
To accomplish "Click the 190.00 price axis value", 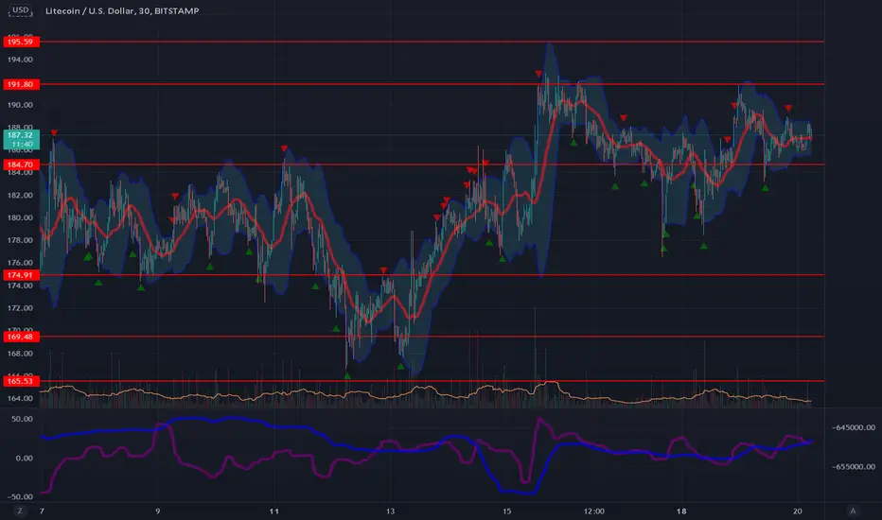I will click(x=20, y=105).
